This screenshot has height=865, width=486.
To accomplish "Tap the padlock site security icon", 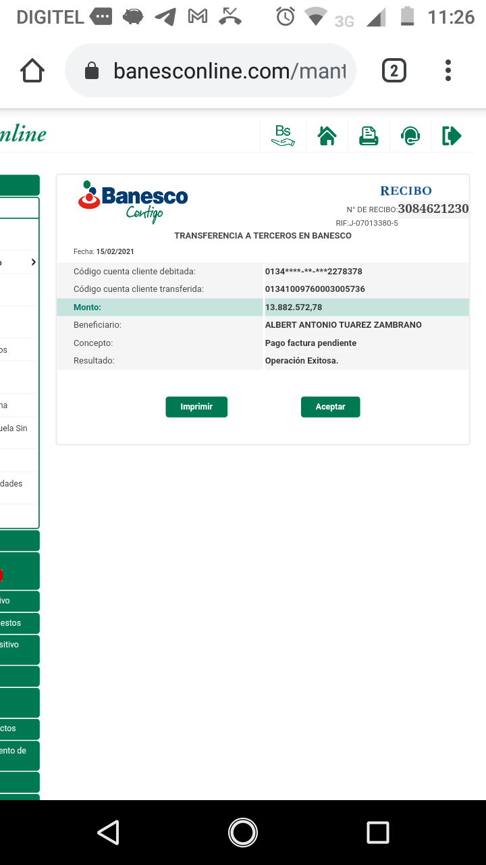I will (92, 71).
